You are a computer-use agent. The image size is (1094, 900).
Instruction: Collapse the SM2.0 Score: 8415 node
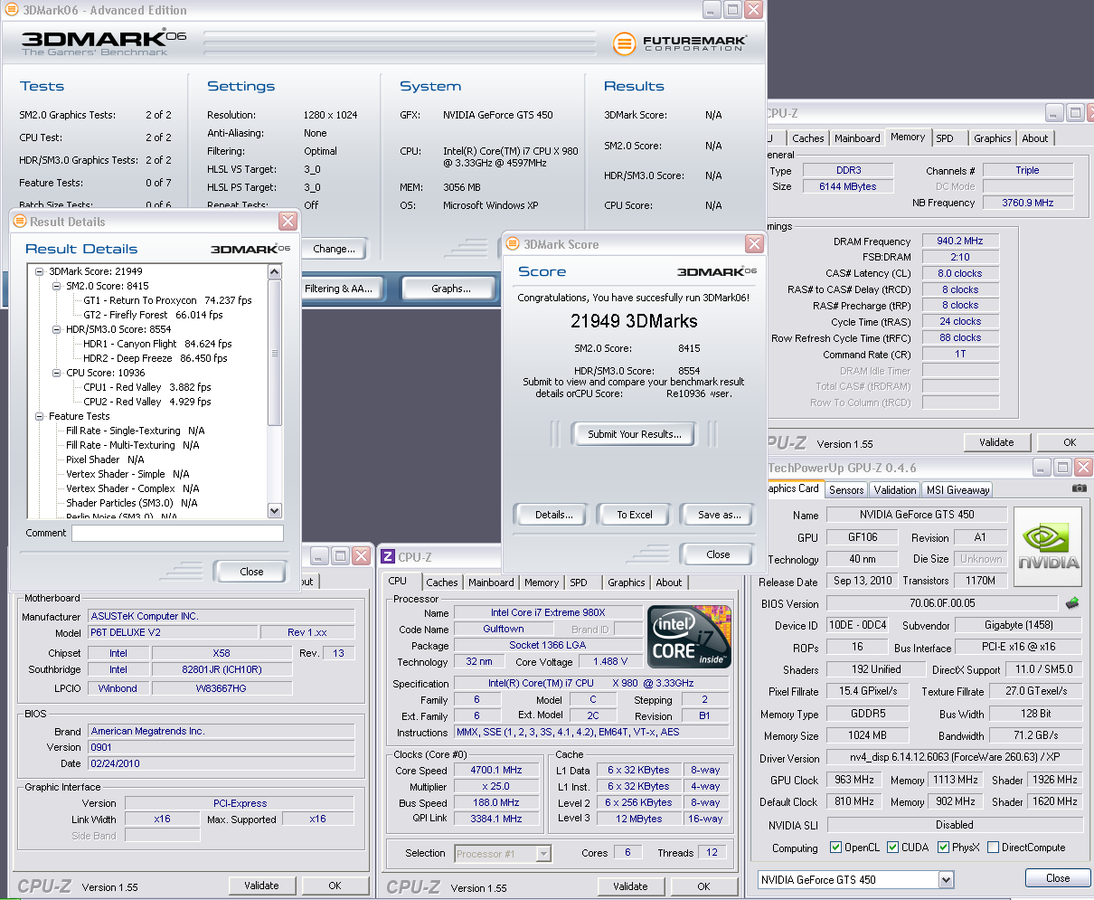pyautogui.click(x=58, y=286)
